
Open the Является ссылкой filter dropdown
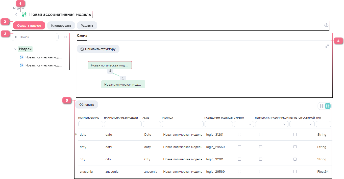click(x=302, y=124)
